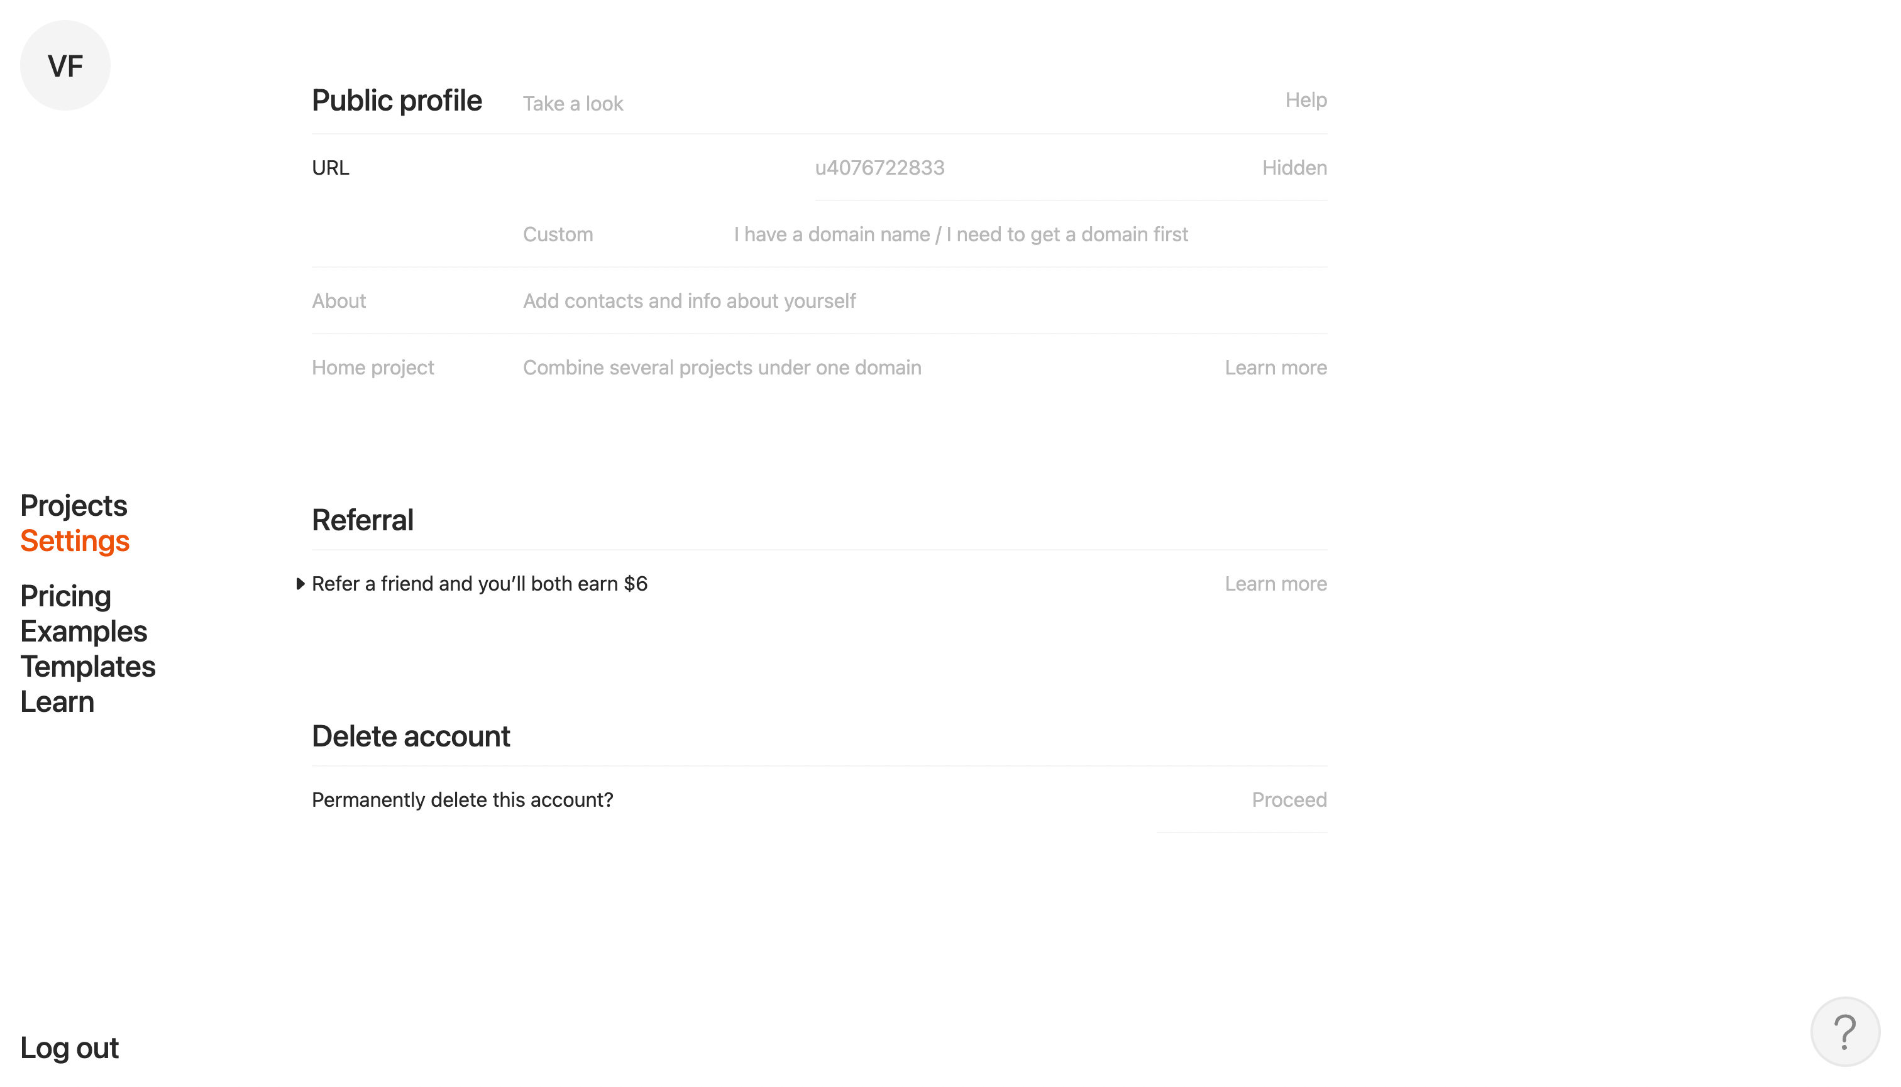This screenshot has height=1087, width=1901.
Task: Open the VF account avatar
Action: (x=66, y=65)
